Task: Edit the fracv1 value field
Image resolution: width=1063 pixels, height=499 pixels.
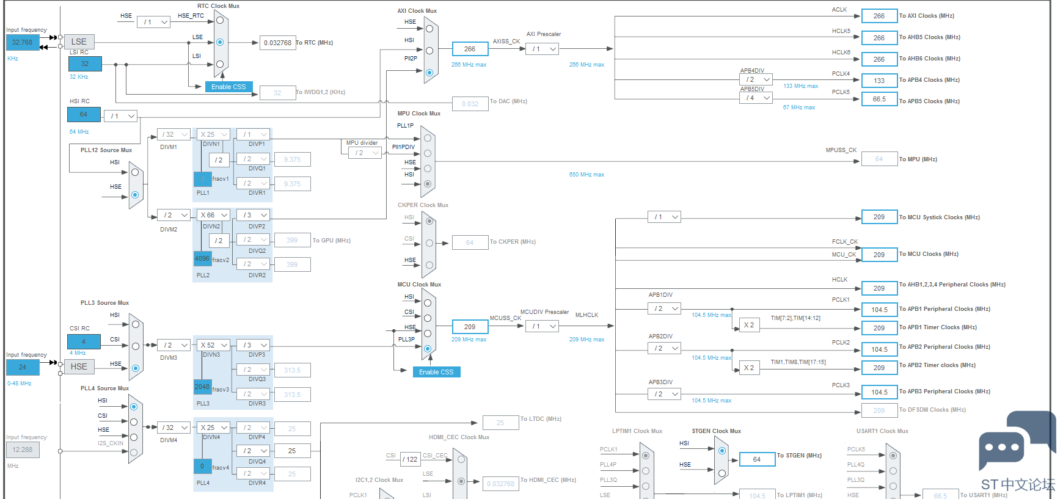Action: click(x=203, y=179)
